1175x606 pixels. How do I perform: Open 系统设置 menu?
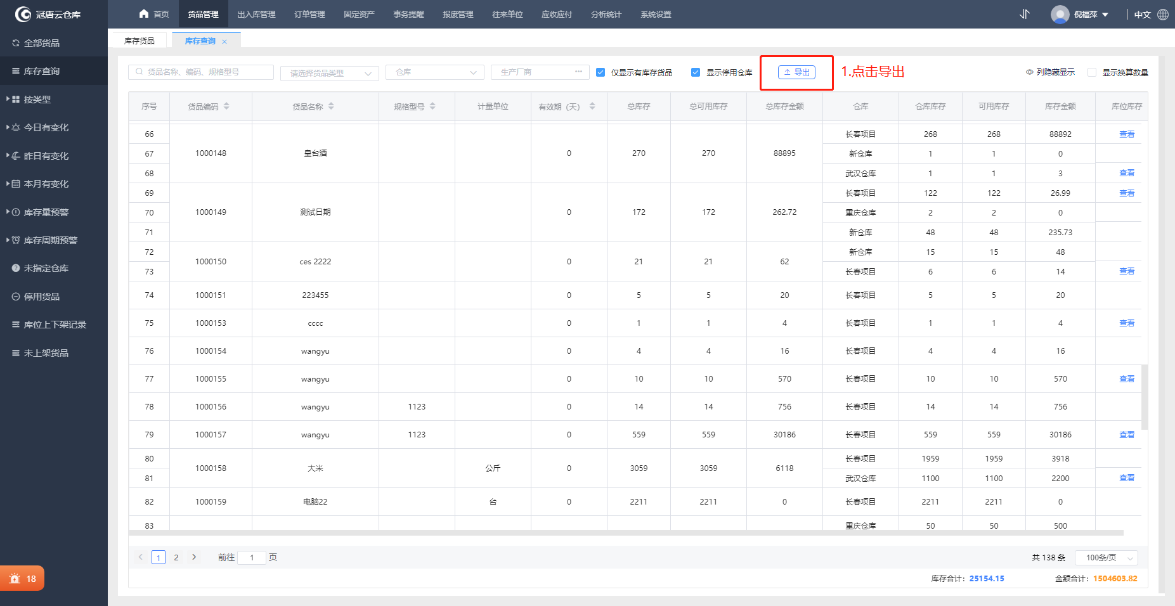tap(656, 14)
